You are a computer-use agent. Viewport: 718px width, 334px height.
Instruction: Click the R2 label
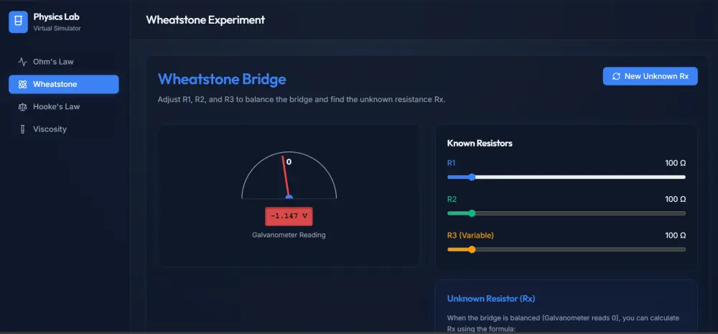tap(452, 199)
